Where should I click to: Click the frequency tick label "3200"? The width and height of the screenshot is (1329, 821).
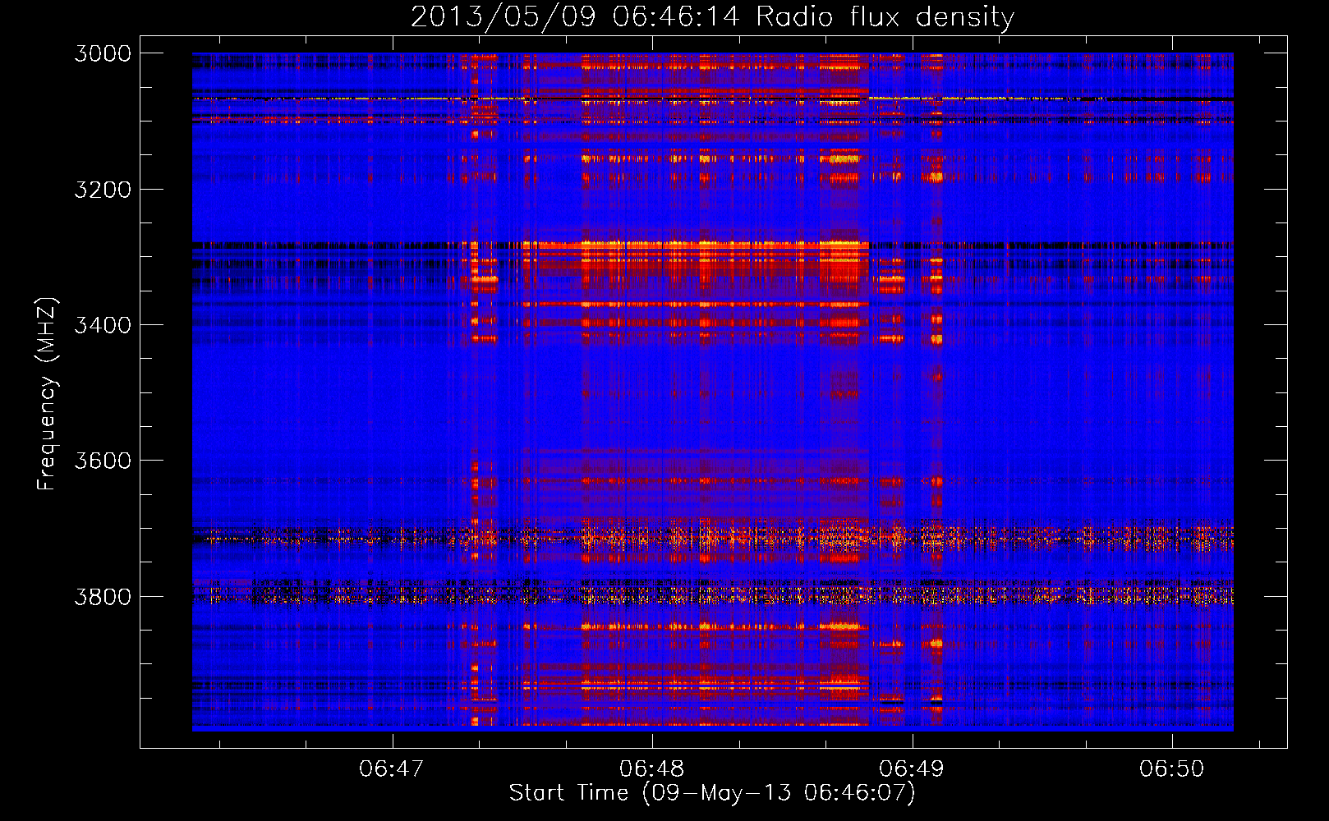[x=103, y=190]
